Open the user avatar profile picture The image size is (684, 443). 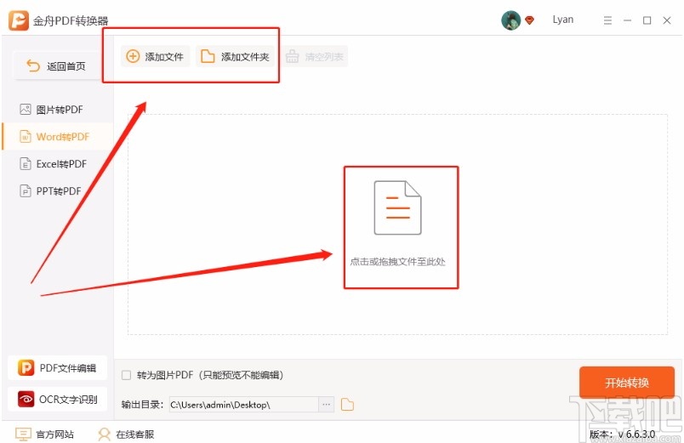click(510, 20)
